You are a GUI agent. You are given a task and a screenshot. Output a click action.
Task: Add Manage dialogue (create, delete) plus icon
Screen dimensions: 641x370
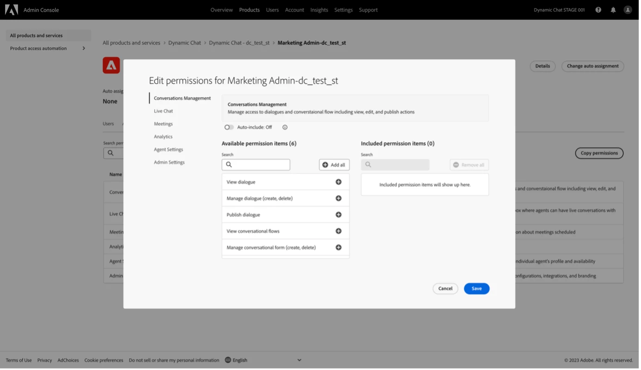point(339,199)
